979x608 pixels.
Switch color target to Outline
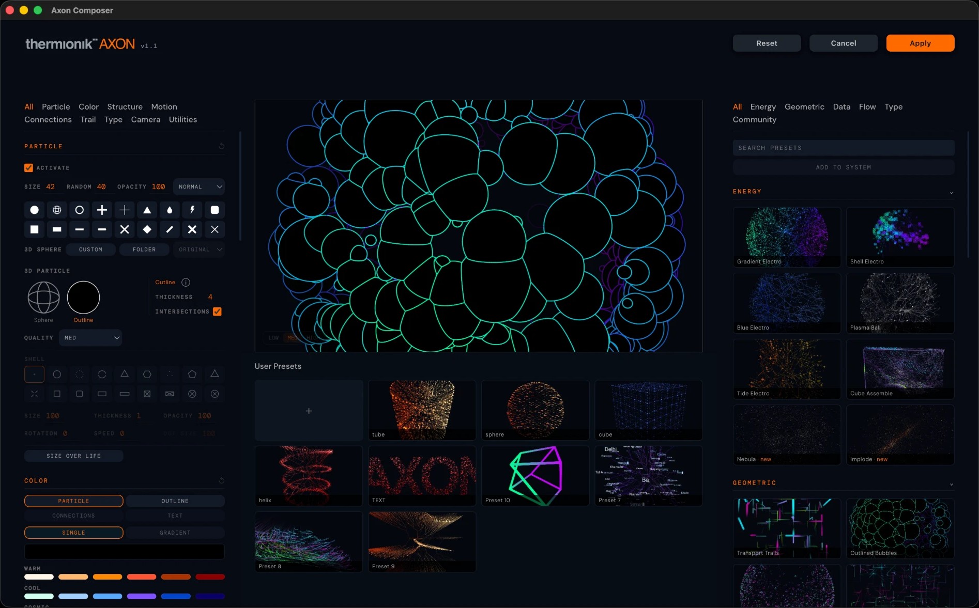click(175, 501)
